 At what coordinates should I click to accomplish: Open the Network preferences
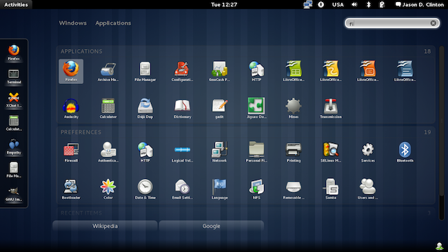(219, 152)
